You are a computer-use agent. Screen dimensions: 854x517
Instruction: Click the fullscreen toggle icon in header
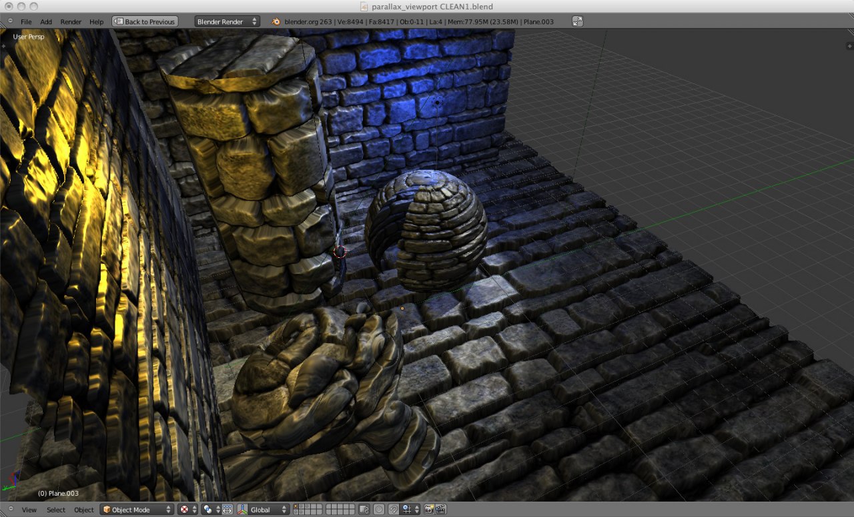coord(578,21)
